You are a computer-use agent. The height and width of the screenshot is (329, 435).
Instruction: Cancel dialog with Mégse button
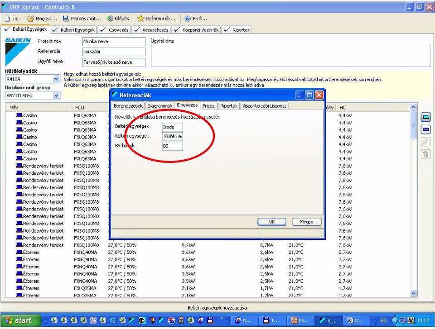tap(307, 222)
